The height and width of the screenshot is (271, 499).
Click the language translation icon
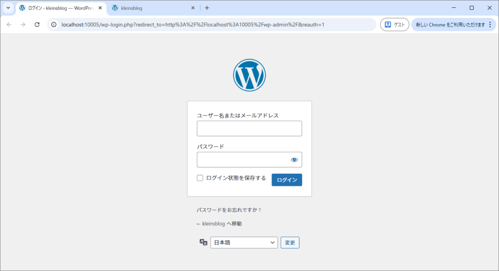coord(204,242)
